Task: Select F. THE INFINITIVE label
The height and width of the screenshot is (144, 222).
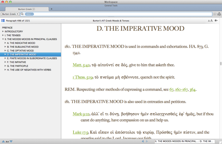Action: [x=16, y=62]
